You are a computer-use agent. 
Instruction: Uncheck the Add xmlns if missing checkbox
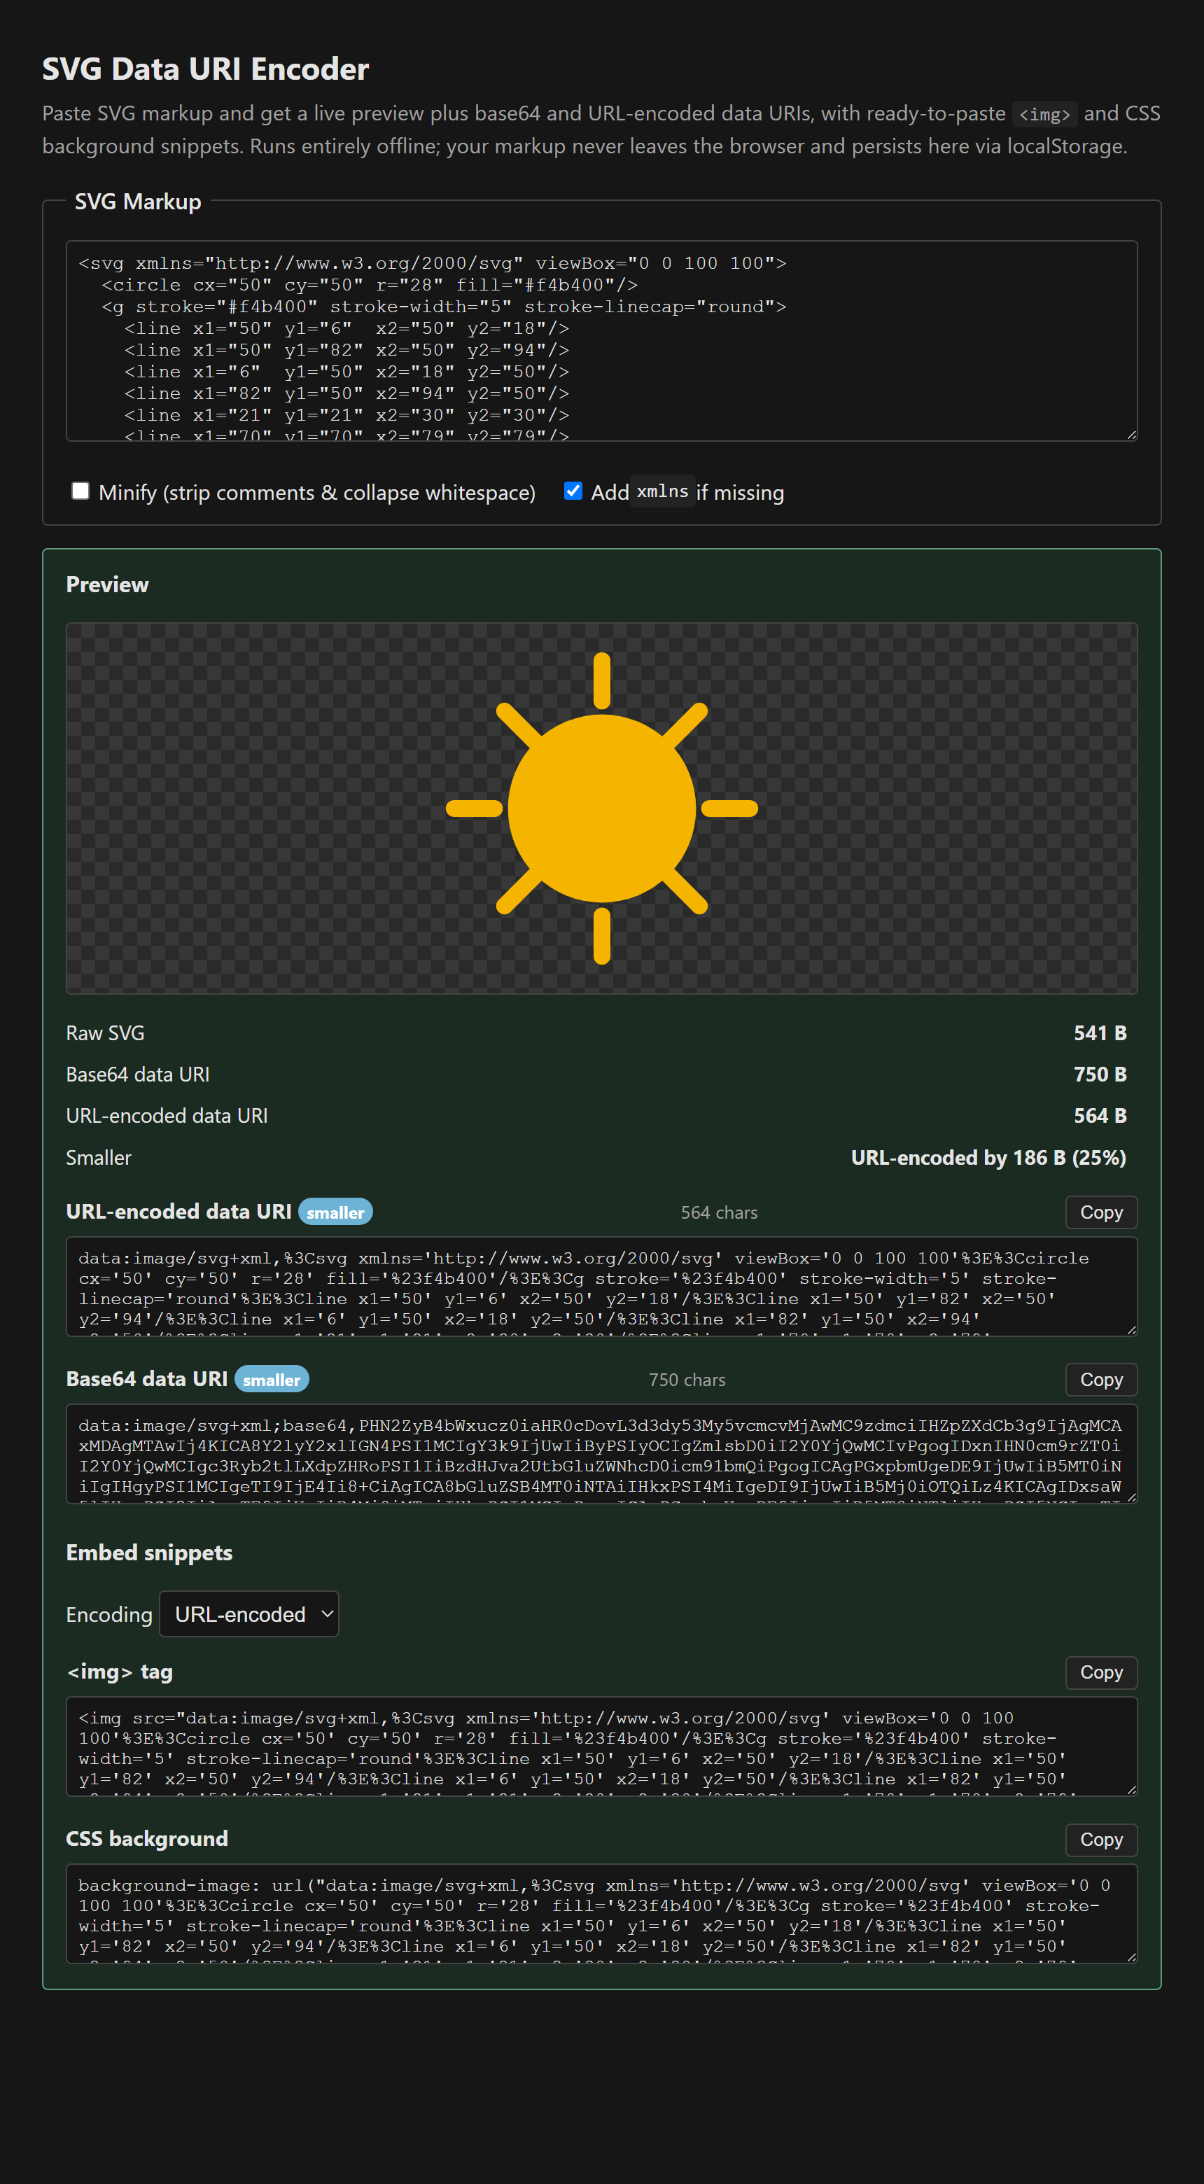point(573,491)
